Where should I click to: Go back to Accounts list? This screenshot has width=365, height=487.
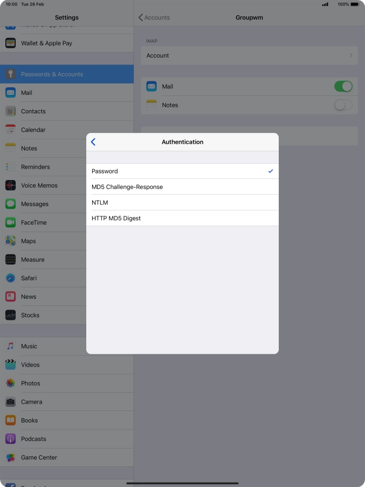click(x=154, y=18)
